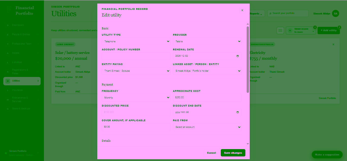
Task: Click the $755 / monthly amount
Action: [x=263, y=58]
